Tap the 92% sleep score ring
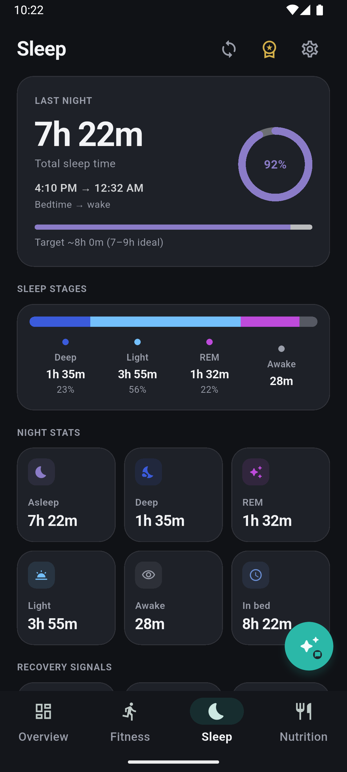Screen dimensions: 347x772 [x=275, y=164]
